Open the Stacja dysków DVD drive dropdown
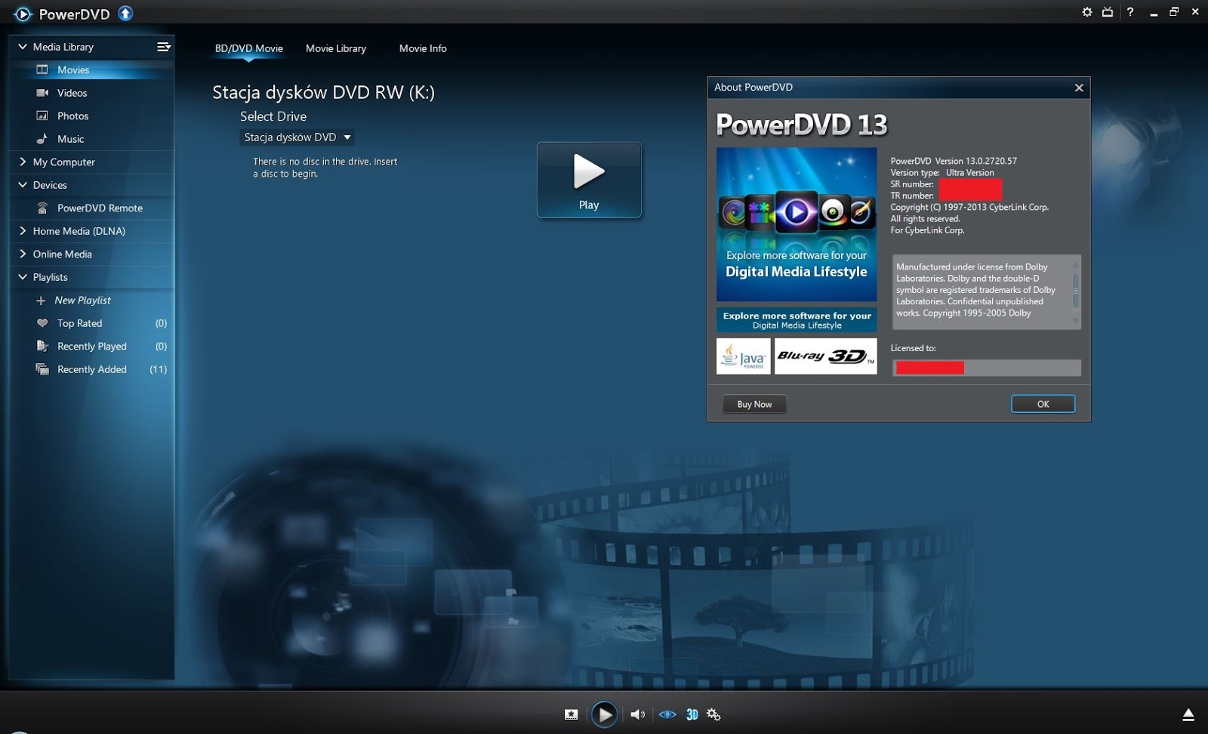This screenshot has width=1208, height=734. [297, 137]
